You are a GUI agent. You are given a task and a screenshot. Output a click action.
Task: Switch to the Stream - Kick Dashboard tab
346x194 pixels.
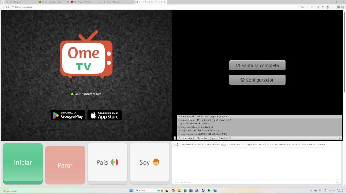[x=54, y=2]
